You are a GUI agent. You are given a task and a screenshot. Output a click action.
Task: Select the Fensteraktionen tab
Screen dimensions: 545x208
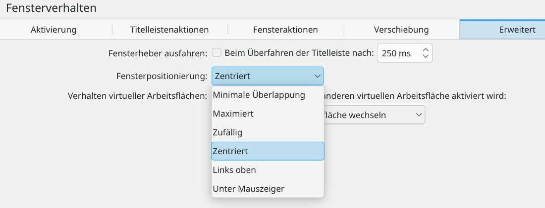[285, 30]
